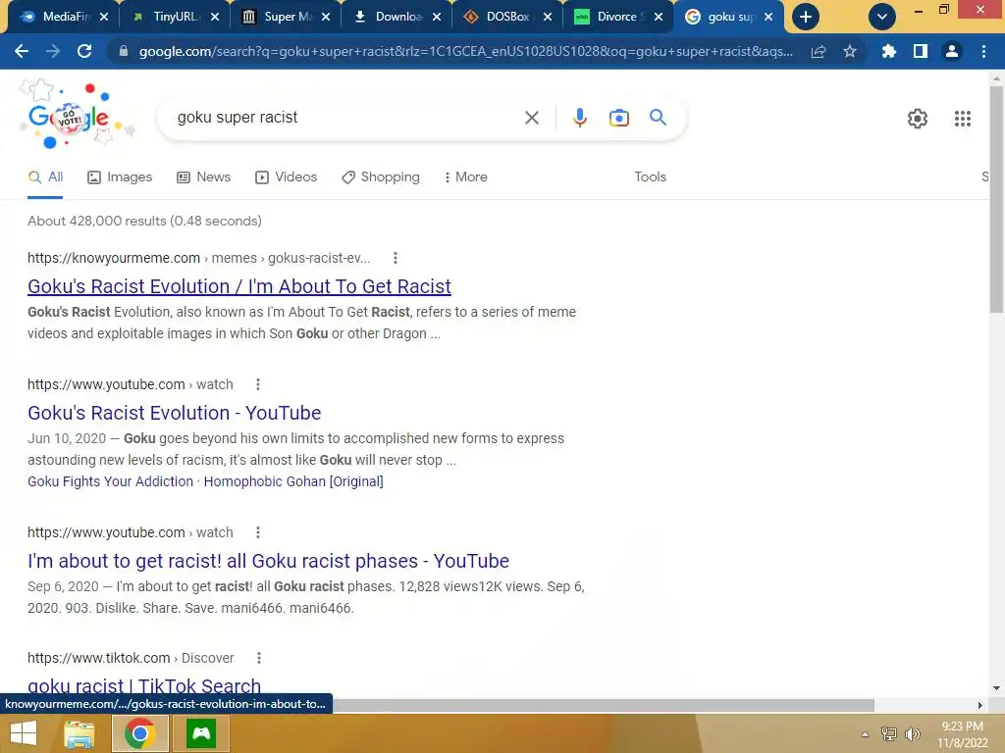Screen dimensions: 1005x753
Task: Switch to Images results
Action: (x=120, y=177)
